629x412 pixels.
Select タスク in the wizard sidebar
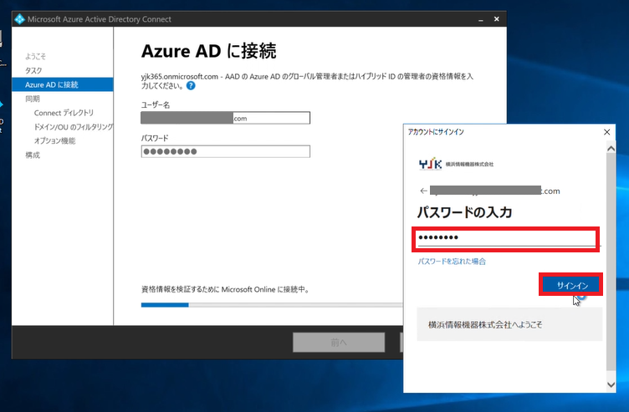pyautogui.click(x=33, y=70)
